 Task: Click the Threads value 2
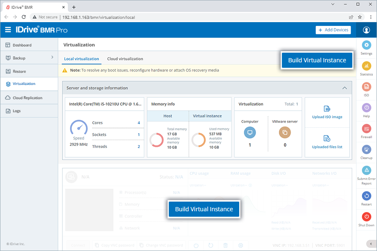tap(139, 146)
